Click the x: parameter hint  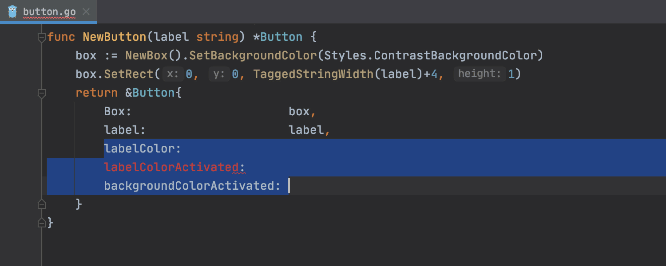pyautogui.click(x=173, y=74)
